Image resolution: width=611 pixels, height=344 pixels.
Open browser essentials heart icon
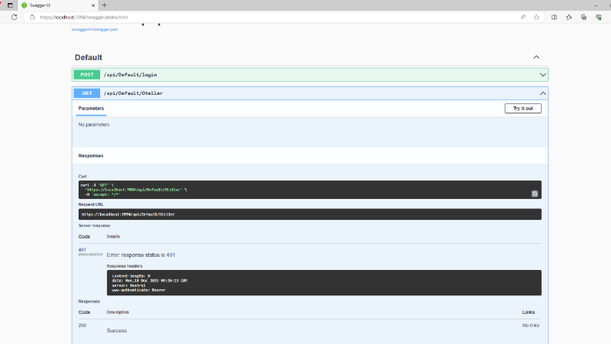coord(599,17)
